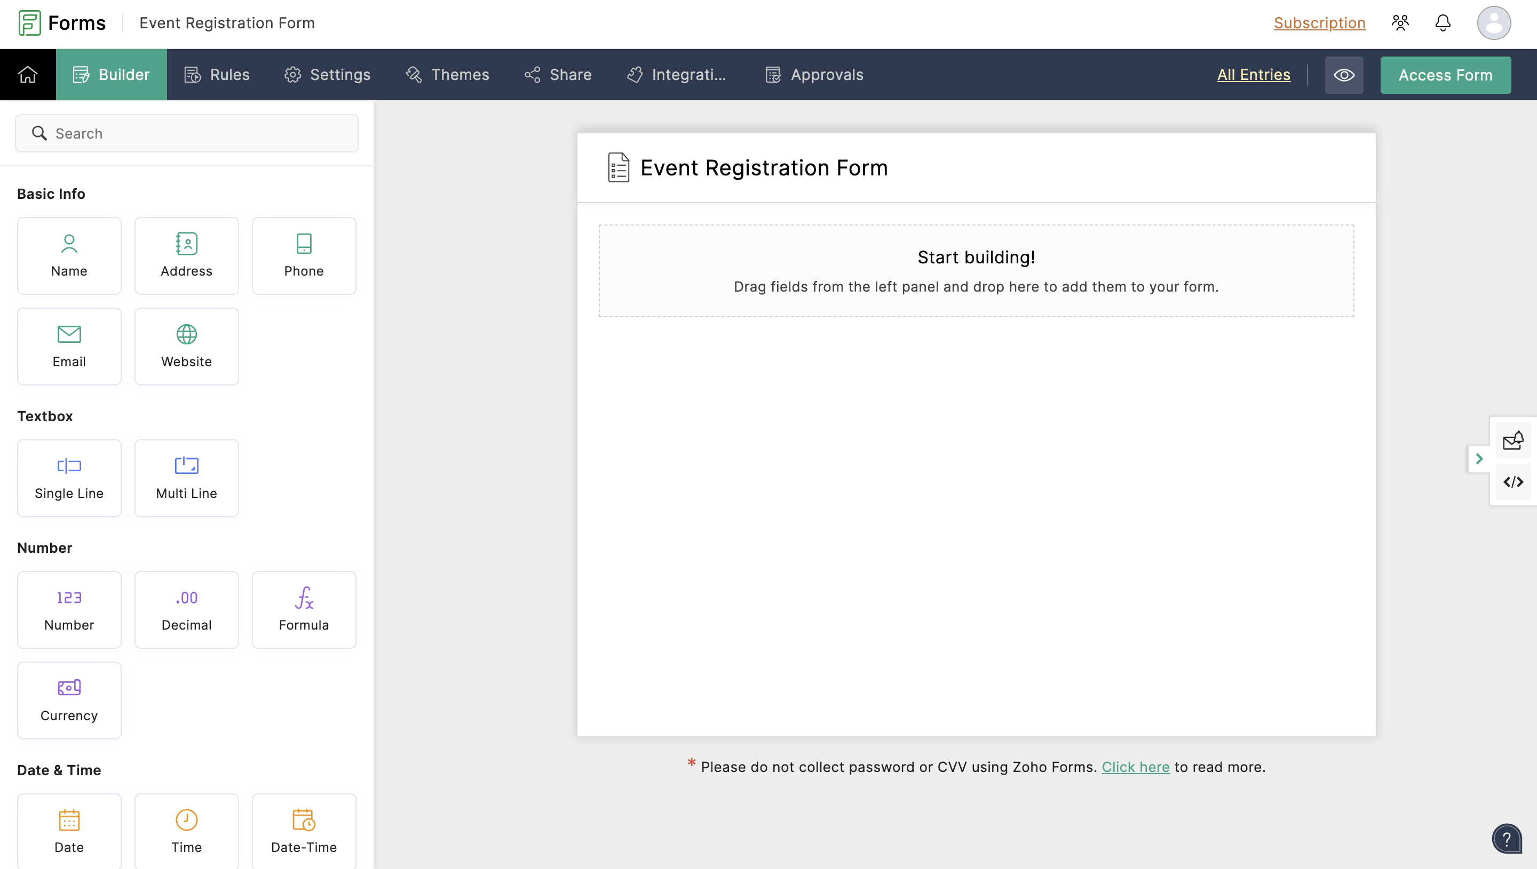Select the Currency field tile
Screen dimensions: 1537x869
[x=69, y=700]
